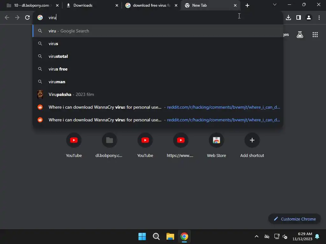Close the download free virus tab
326x244 pixels.
[176, 5]
